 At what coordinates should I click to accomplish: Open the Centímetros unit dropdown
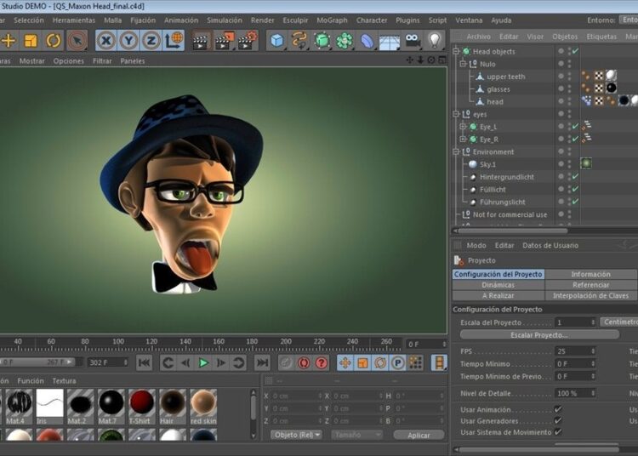pos(619,322)
